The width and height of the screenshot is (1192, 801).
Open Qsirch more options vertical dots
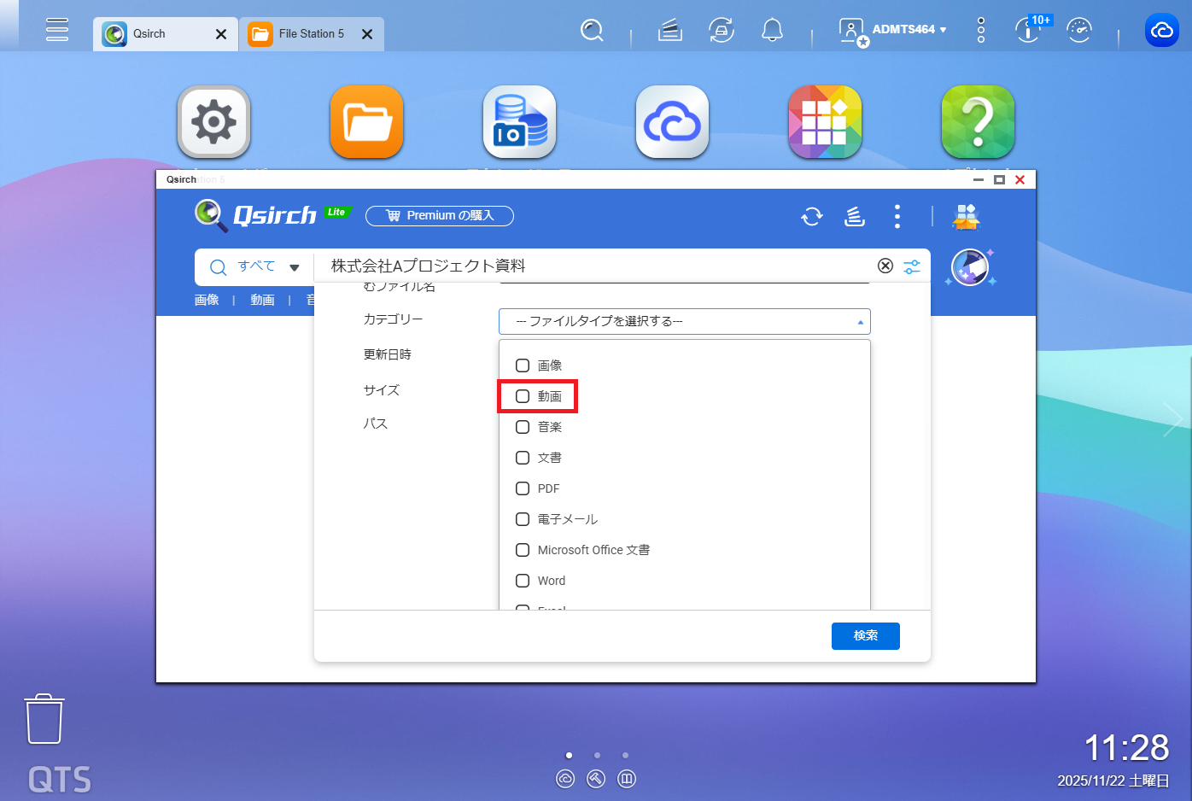click(897, 216)
